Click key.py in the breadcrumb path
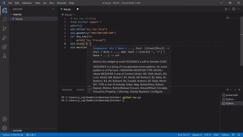The height and width of the screenshot is (137, 243). coord(68,14)
